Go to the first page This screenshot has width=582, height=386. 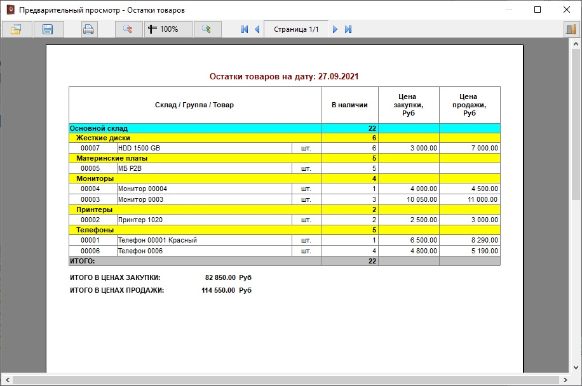coord(245,29)
